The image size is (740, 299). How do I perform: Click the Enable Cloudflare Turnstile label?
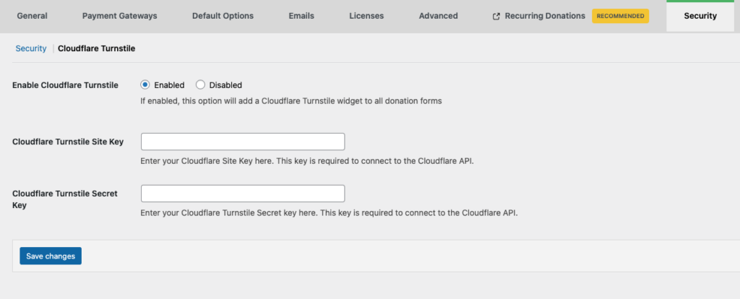[66, 85]
